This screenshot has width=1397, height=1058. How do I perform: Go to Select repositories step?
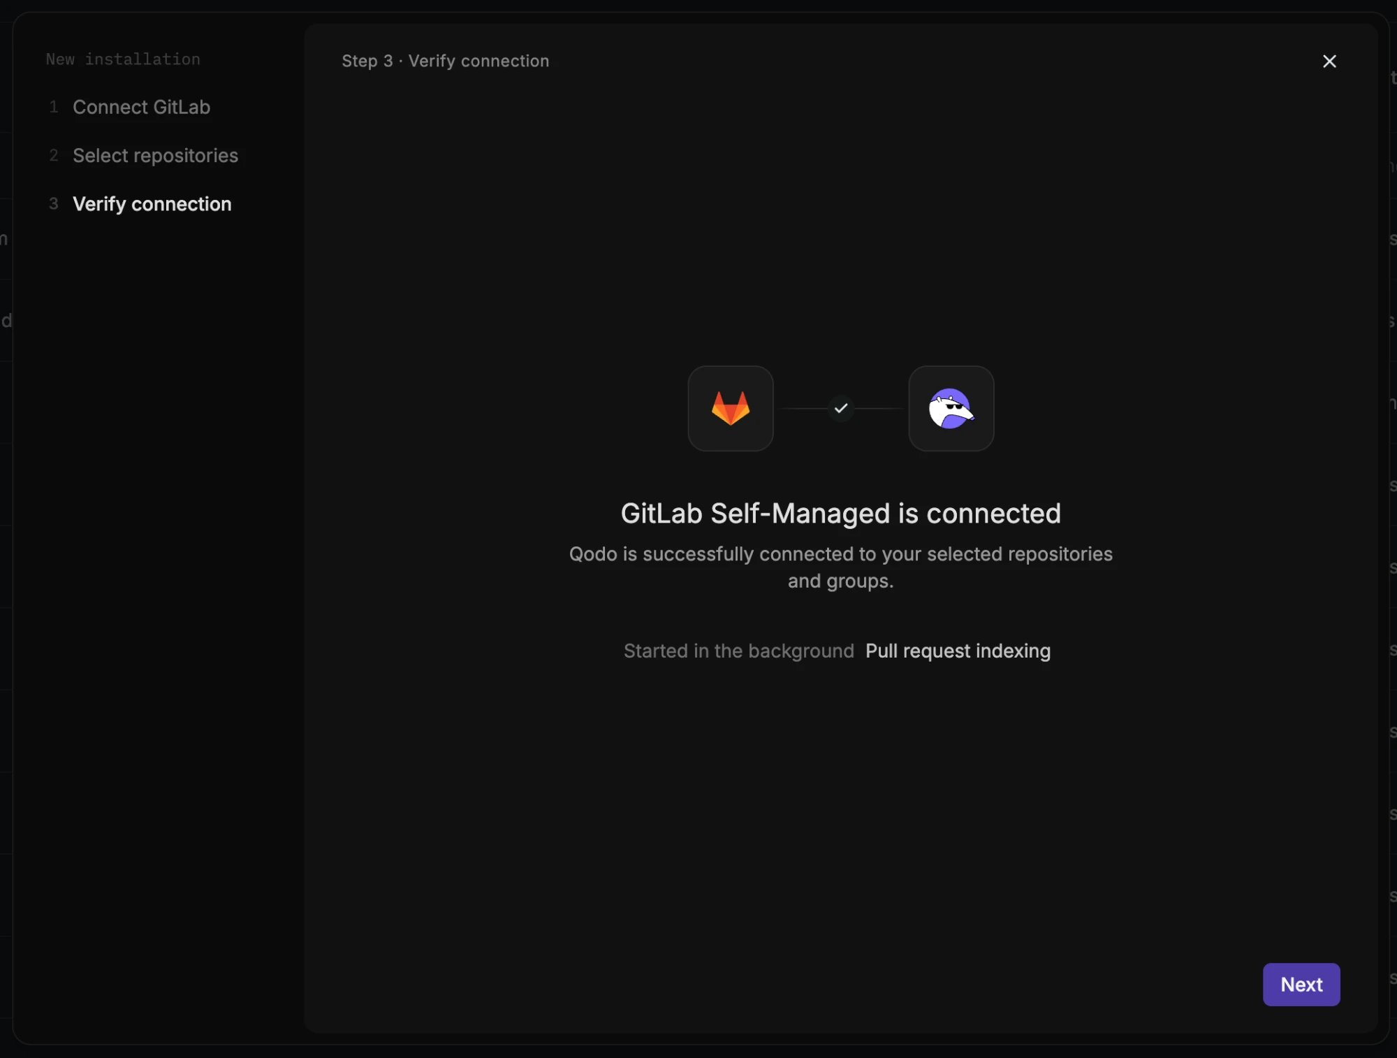tap(144, 155)
